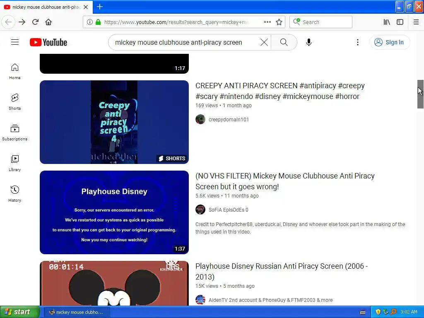Click the taskbar clock 3:02 AM
This screenshot has width=424, height=318.
409,312
